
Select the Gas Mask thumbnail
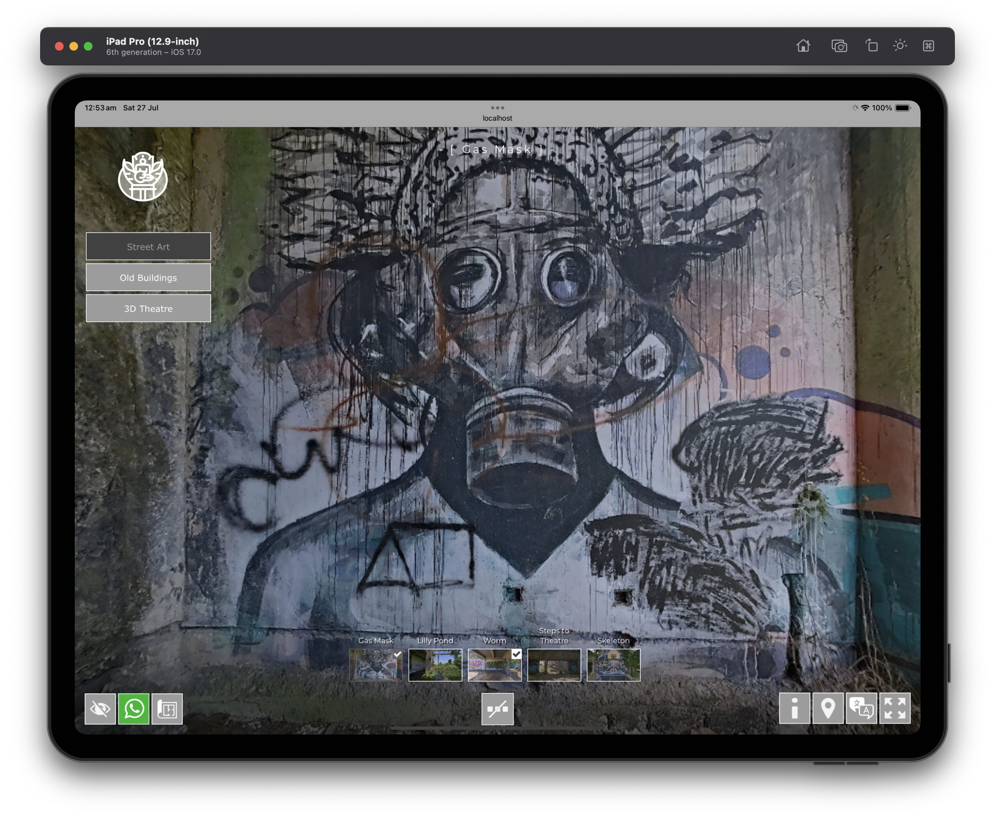(x=376, y=665)
